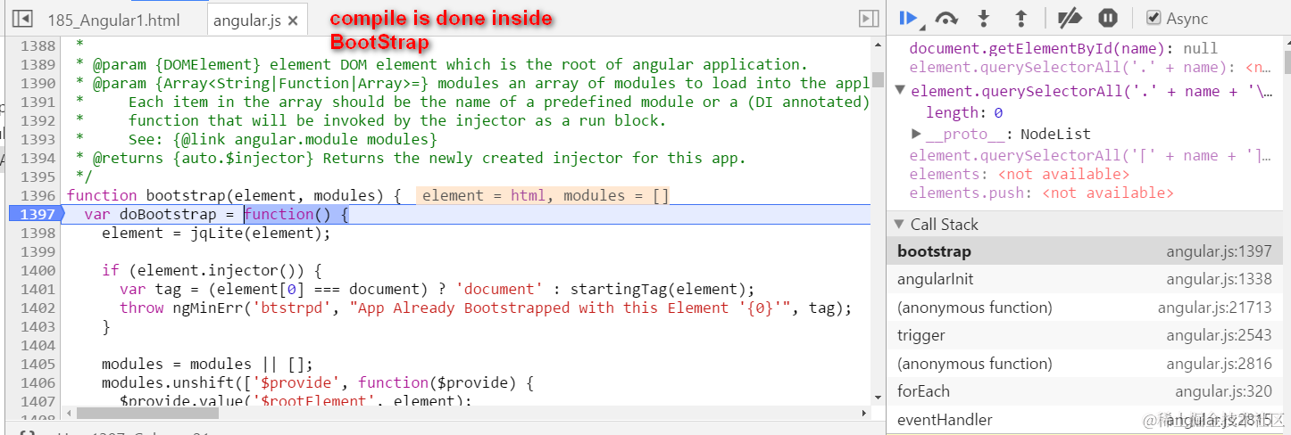Screen dimensions: 1291x435
Task: Click the highlighted 'function' keyword on line 1397
Action: coord(279,214)
